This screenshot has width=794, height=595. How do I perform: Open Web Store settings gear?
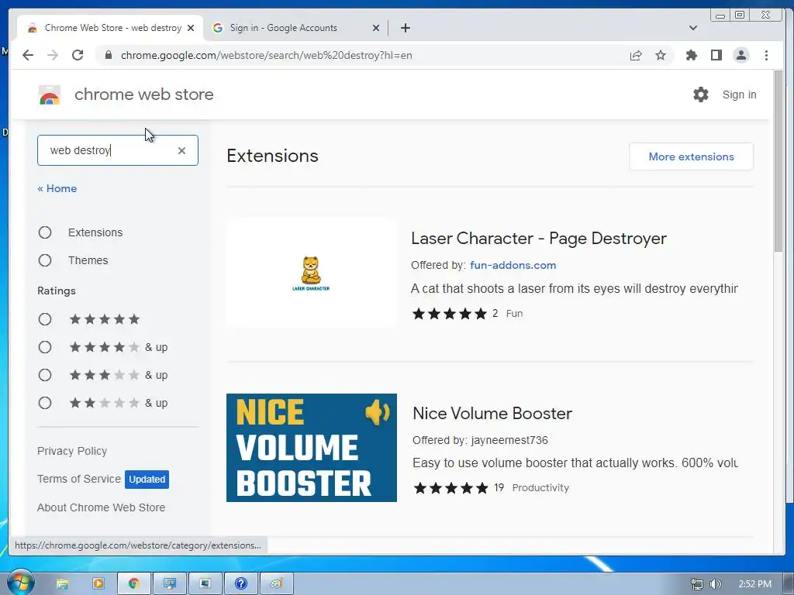pos(701,94)
